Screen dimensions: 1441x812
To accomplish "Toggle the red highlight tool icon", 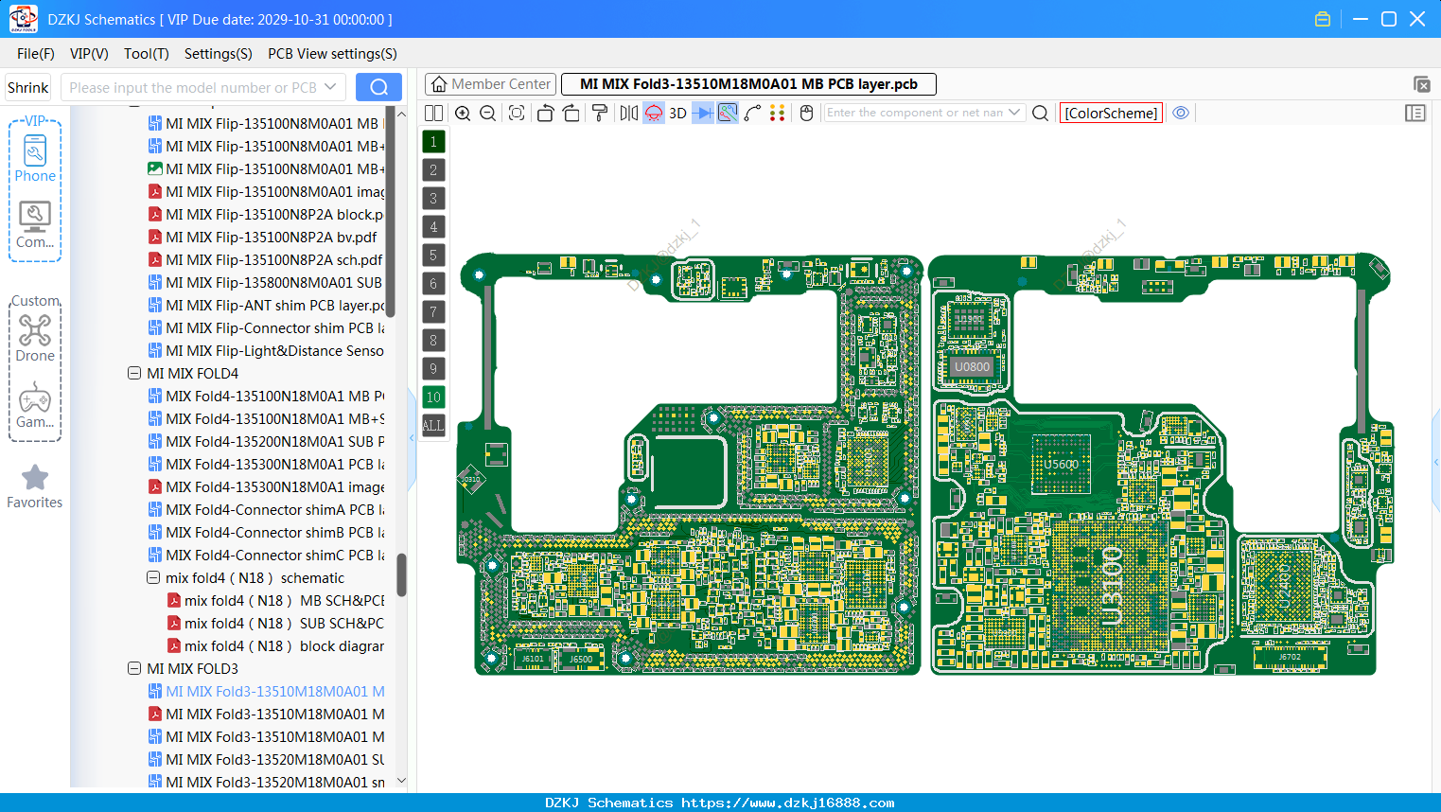I will click(654, 113).
